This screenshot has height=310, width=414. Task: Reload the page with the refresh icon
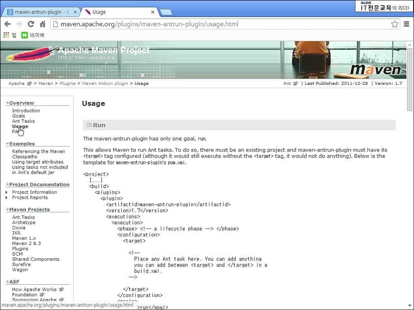pos(31,24)
